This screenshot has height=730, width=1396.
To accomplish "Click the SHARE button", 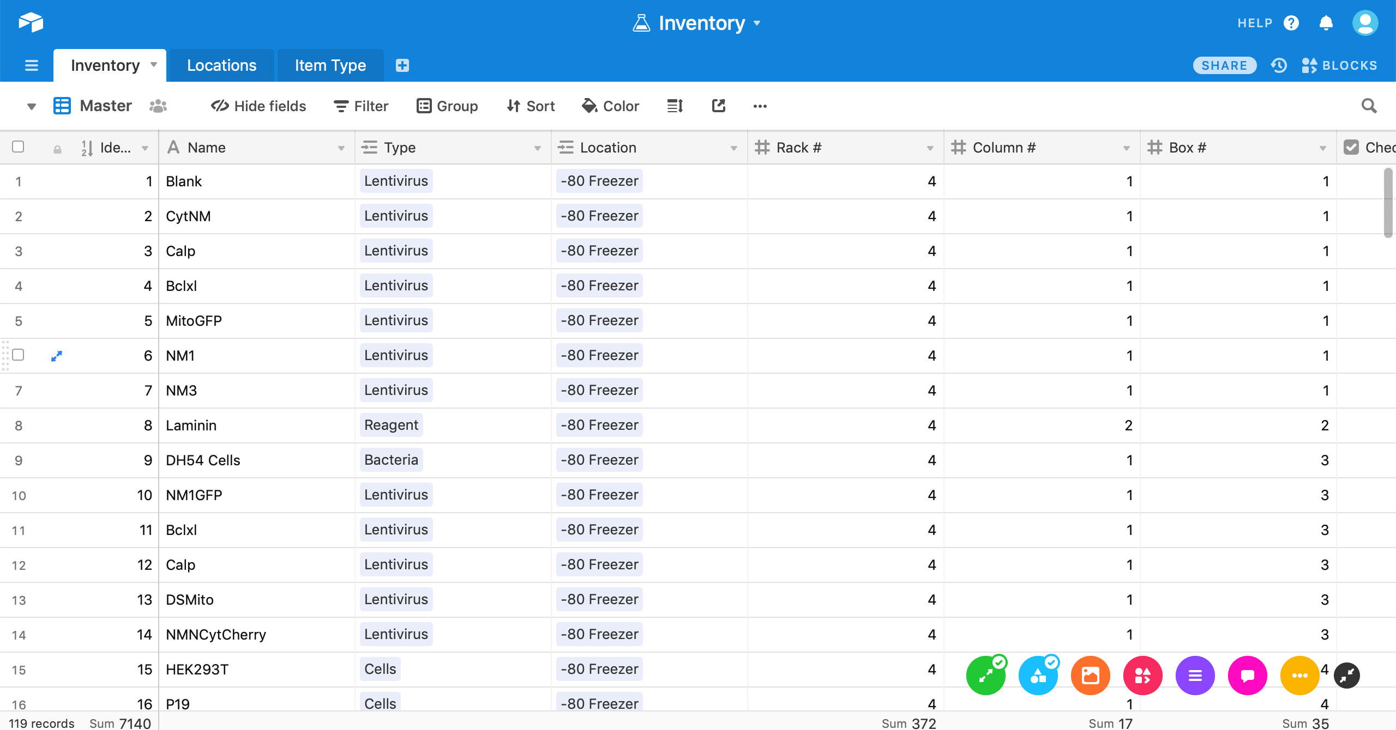I will click(1224, 65).
